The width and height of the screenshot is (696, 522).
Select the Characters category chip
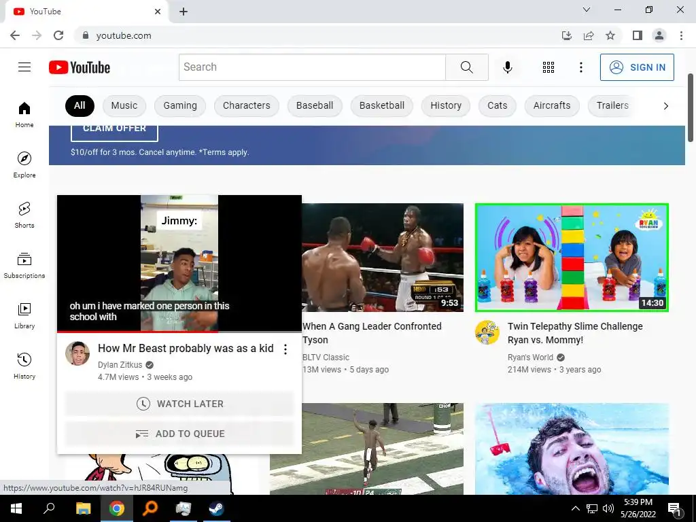[246, 105]
